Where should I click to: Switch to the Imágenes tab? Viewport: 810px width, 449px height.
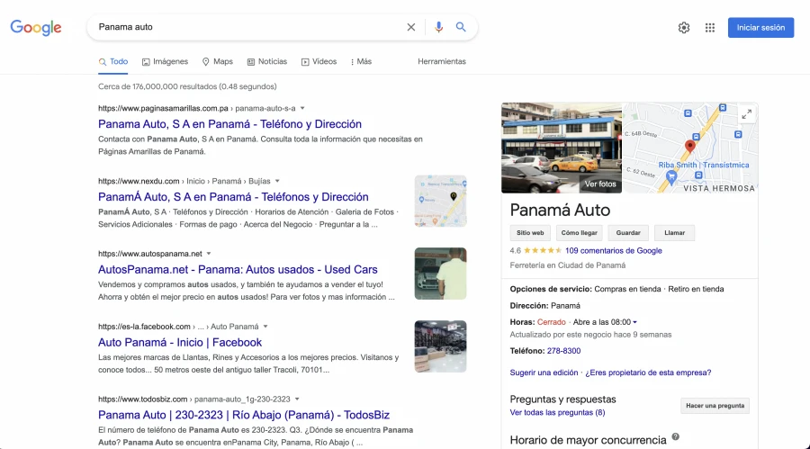(x=166, y=61)
